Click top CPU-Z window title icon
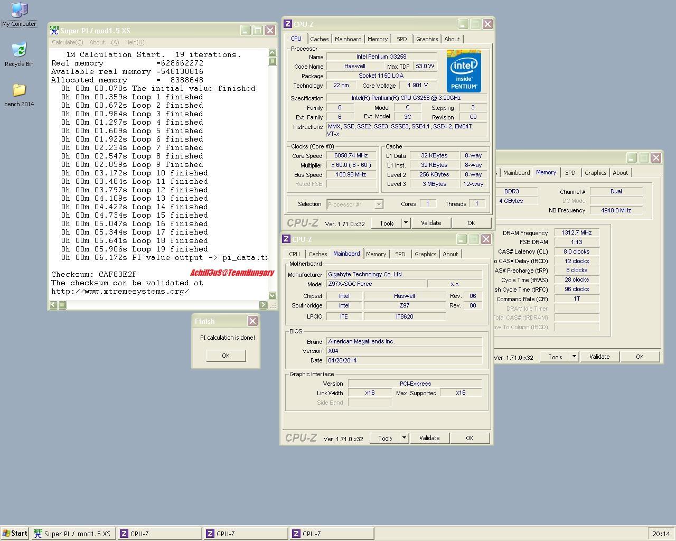Image resolution: width=676 pixels, height=541 pixels. coord(288,24)
